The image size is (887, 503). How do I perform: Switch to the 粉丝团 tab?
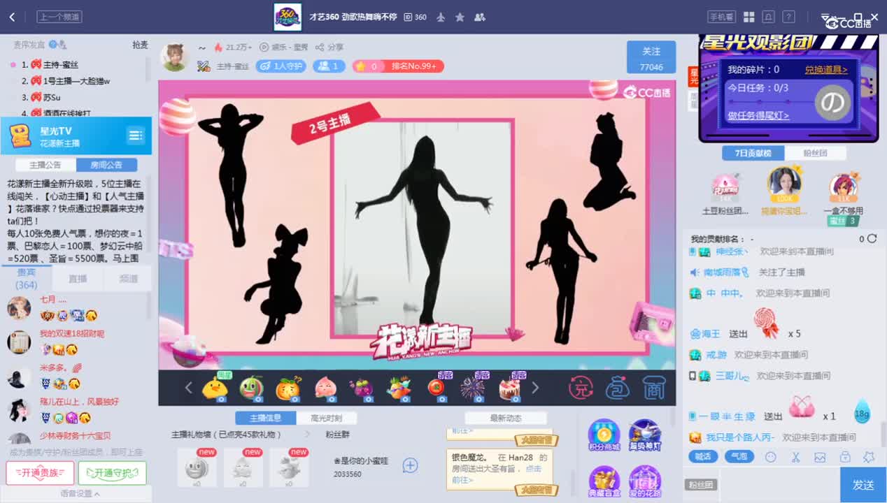click(x=815, y=153)
